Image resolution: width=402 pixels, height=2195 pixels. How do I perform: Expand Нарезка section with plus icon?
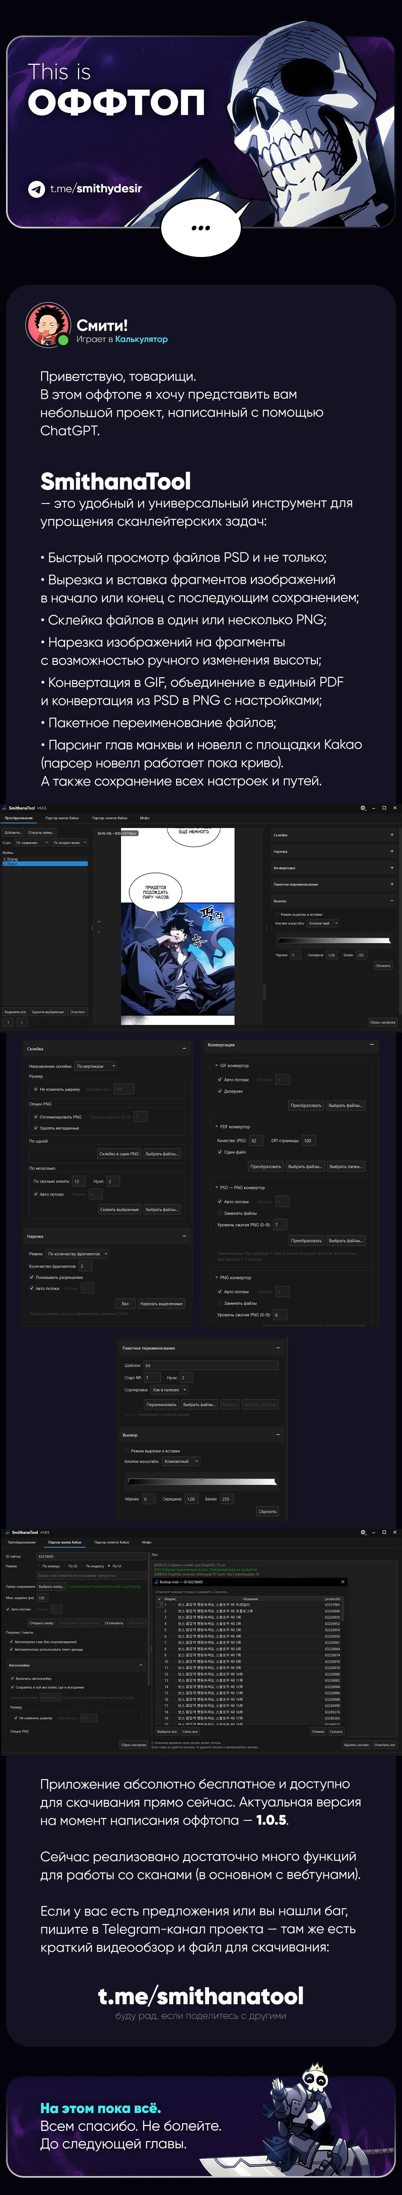point(392,851)
